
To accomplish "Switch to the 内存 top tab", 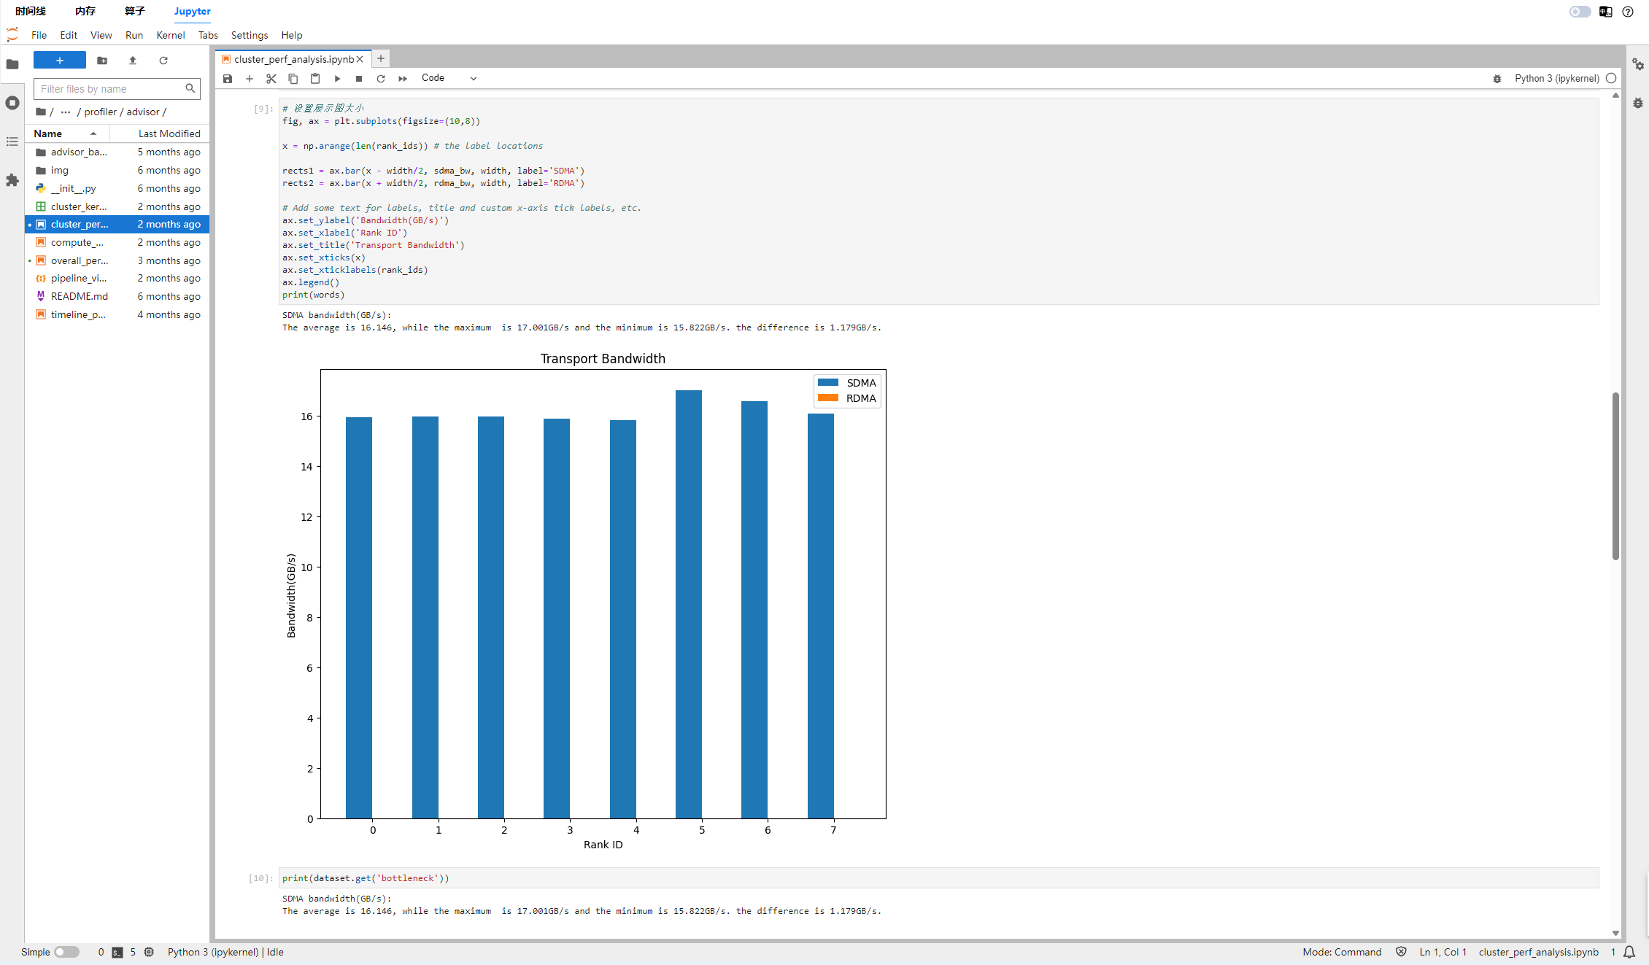I will (85, 11).
